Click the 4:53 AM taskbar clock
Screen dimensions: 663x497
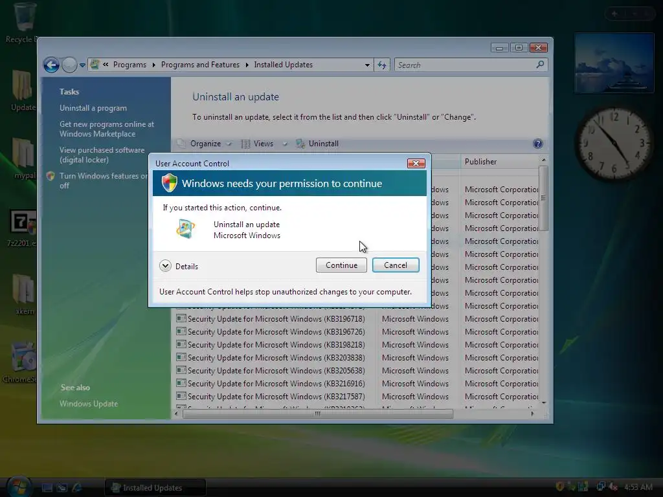[x=638, y=487]
